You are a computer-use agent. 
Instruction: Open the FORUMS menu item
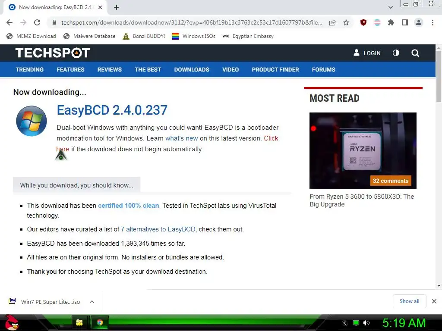pos(324,69)
